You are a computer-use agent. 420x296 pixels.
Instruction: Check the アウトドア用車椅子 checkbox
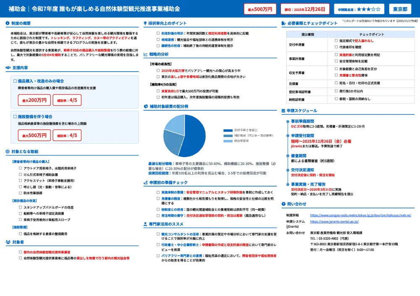pyautogui.click(x=21, y=168)
